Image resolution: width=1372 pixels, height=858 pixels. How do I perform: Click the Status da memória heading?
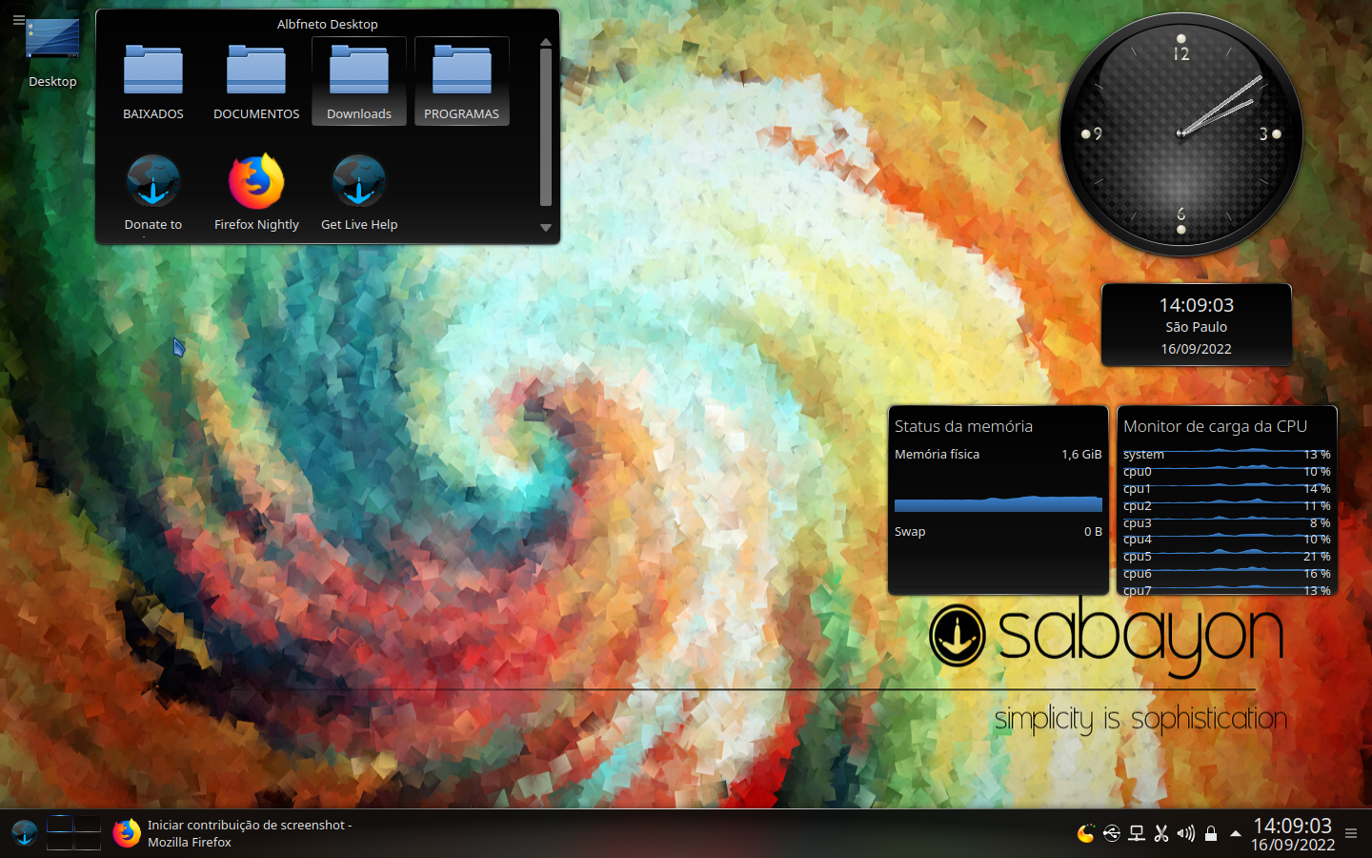pyautogui.click(x=963, y=426)
